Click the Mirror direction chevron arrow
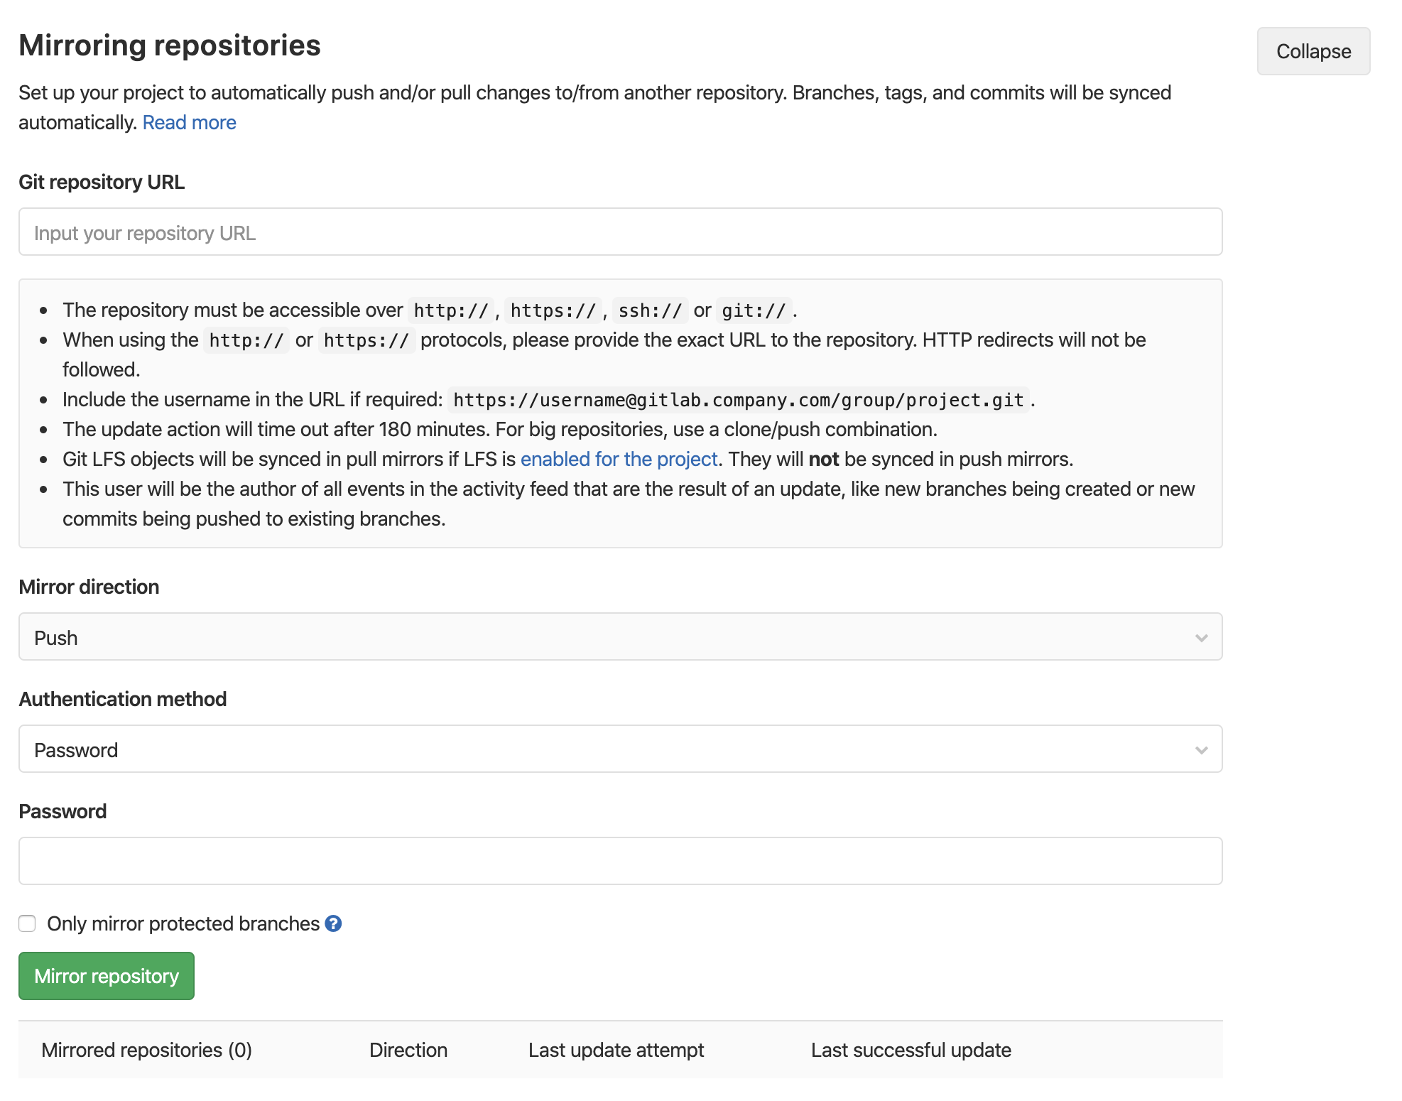The image size is (1402, 1101). [1201, 638]
